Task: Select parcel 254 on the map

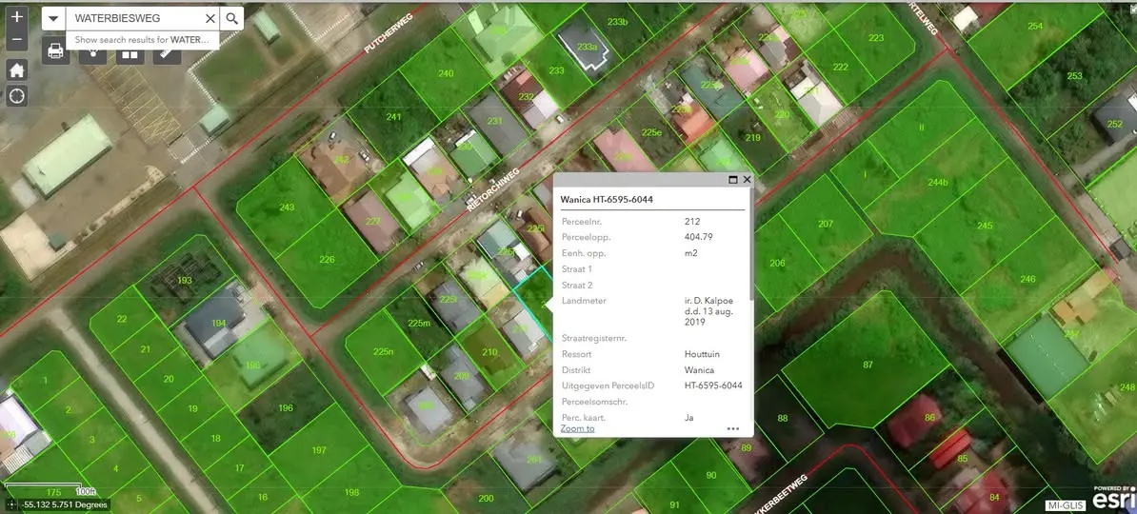Action: (1035, 27)
